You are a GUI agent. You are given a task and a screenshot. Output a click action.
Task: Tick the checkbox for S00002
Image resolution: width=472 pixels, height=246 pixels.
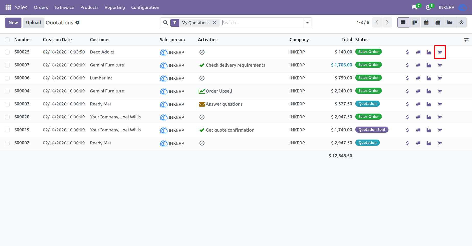point(7,143)
